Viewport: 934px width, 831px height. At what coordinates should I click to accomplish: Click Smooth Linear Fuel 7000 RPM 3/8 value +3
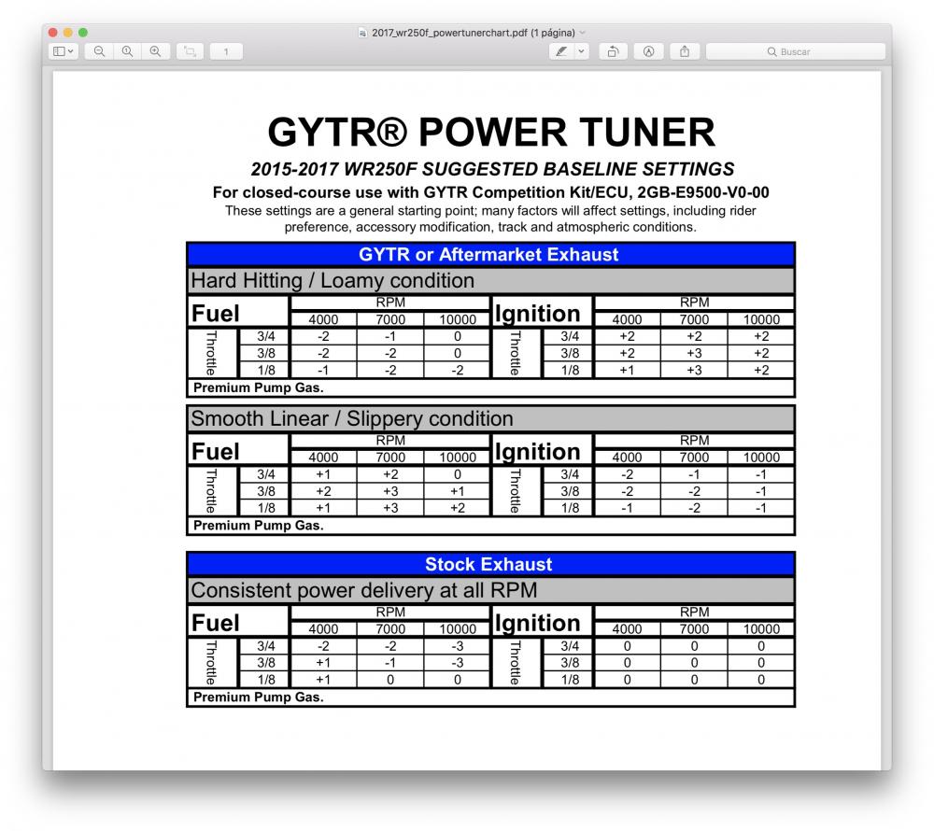[x=390, y=491]
